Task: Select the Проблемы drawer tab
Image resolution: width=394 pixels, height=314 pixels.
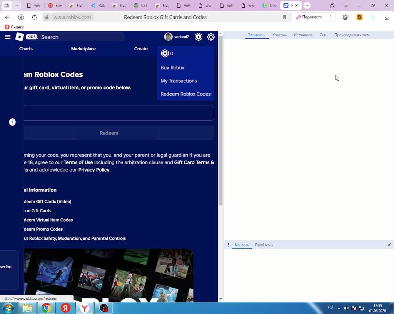Action: tap(264, 245)
